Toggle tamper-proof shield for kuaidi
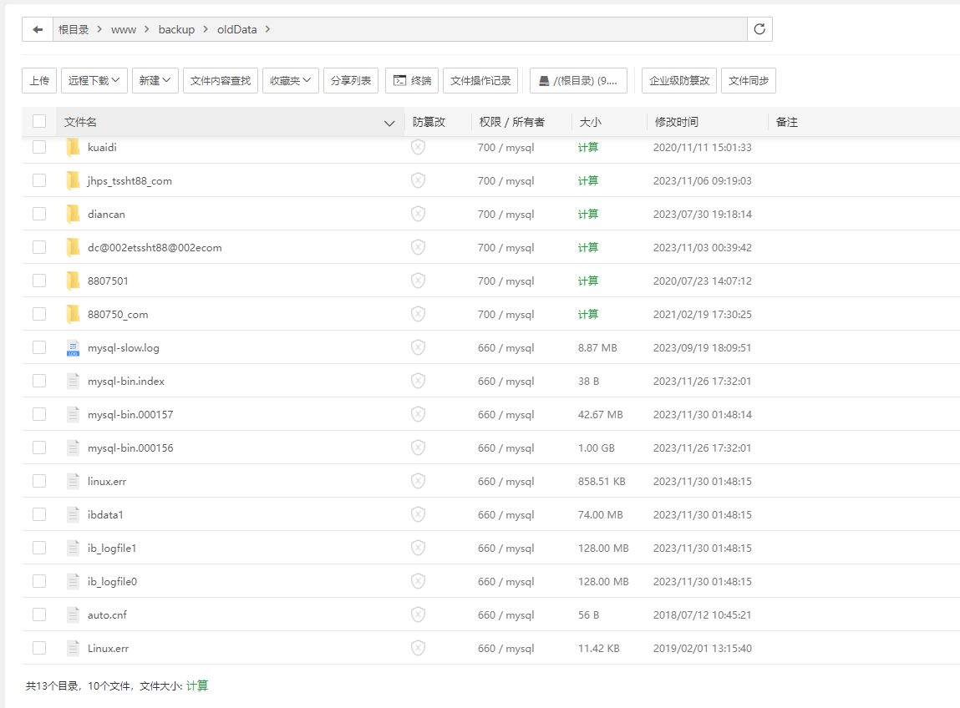Screen dimensions: 960x708 click(418, 148)
